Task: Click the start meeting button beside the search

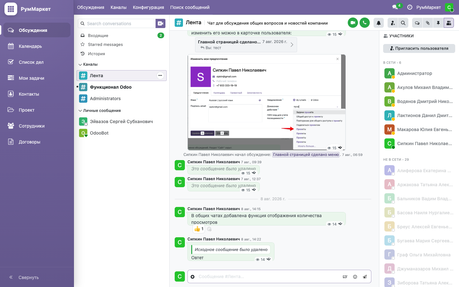Action: (161, 23)
